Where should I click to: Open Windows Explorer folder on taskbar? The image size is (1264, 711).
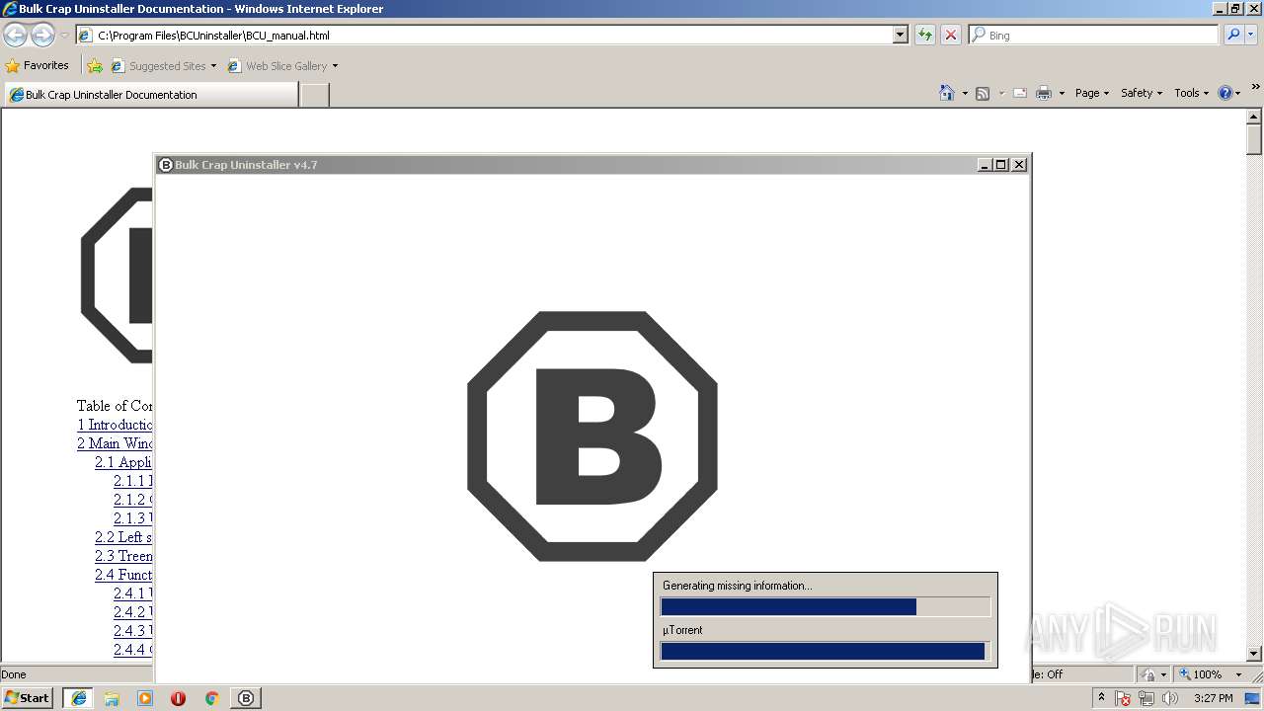(112, 698)
